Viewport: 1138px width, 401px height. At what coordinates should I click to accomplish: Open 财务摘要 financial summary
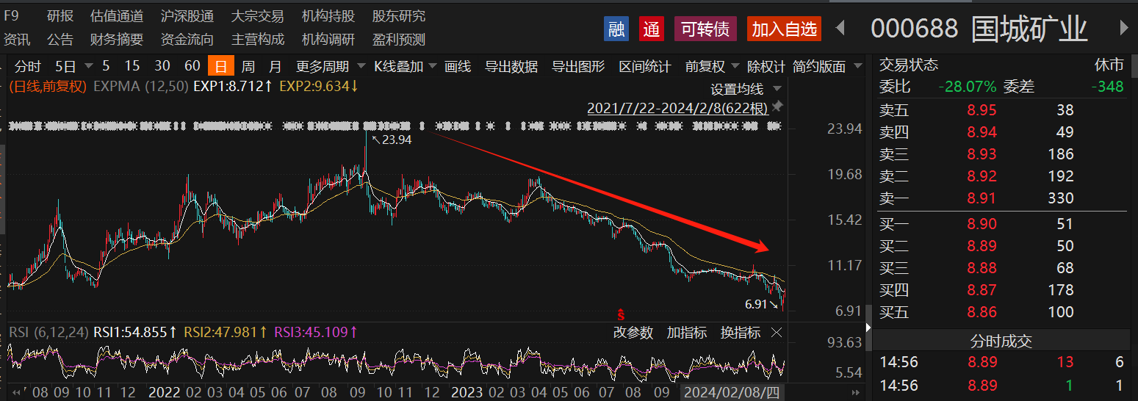[117, 39]
